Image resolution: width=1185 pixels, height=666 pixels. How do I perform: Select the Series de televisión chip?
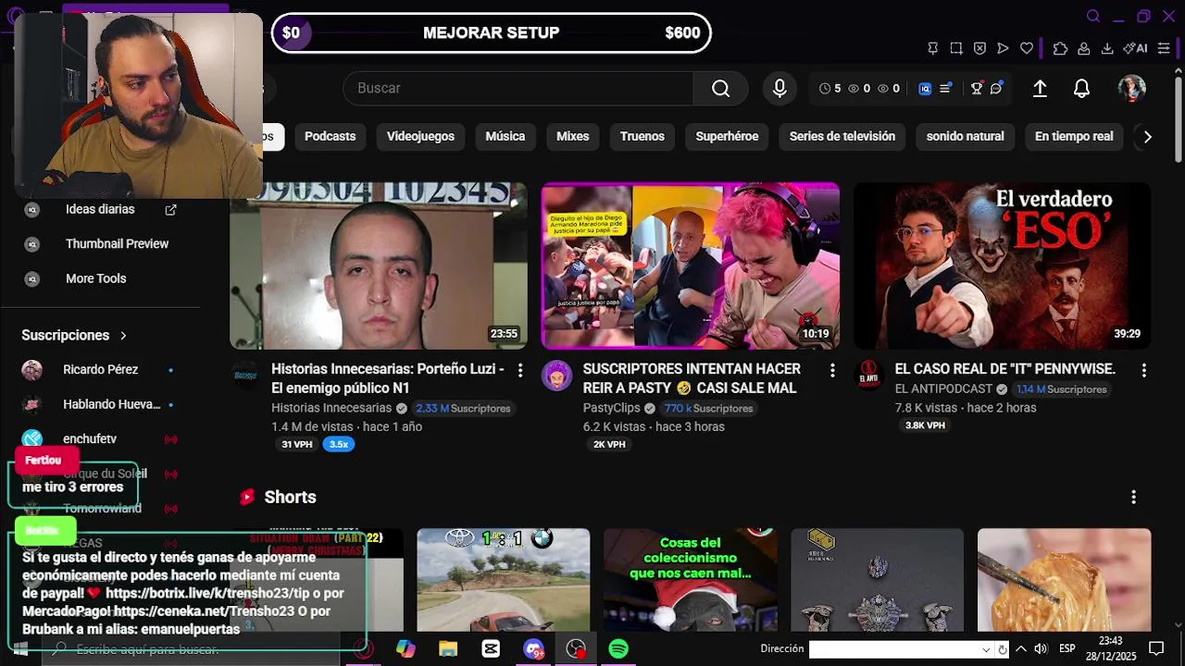pyautogui.click(x=842, y=136)
